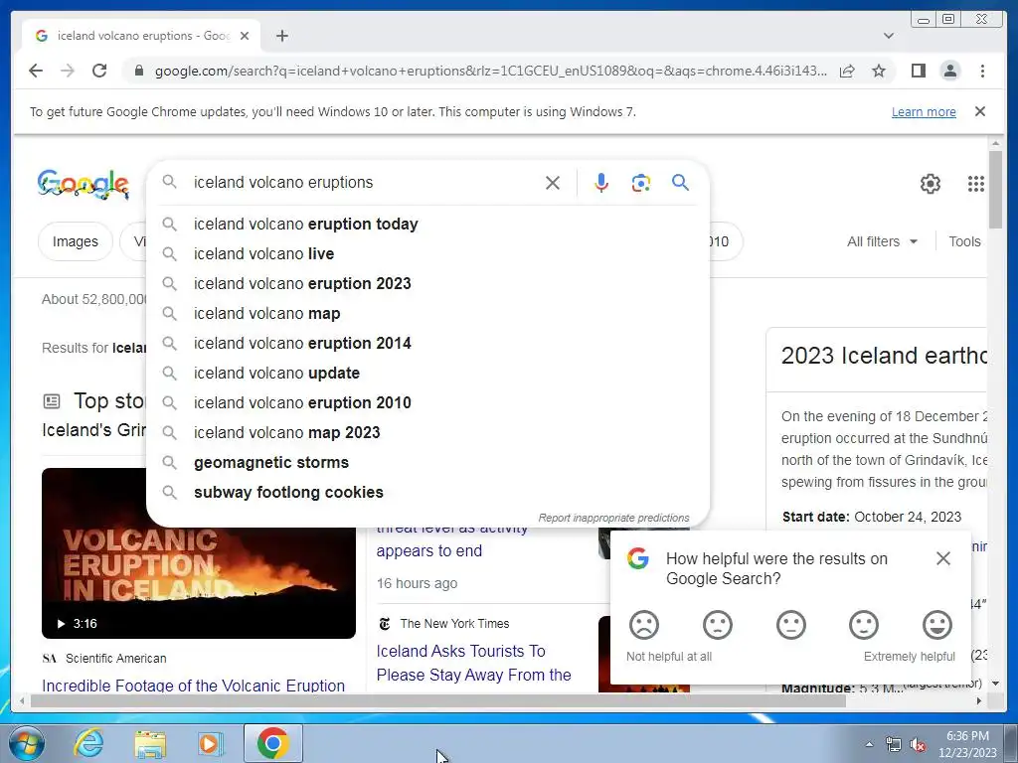Close the iceland volcano eruptions tab
1018x763 pixels.
pos(245,36)
